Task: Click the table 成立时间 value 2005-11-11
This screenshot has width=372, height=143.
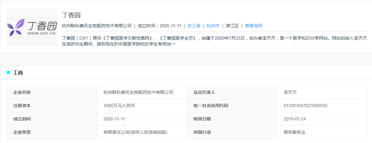Action: pyautogui.click(x=114, y=119)
